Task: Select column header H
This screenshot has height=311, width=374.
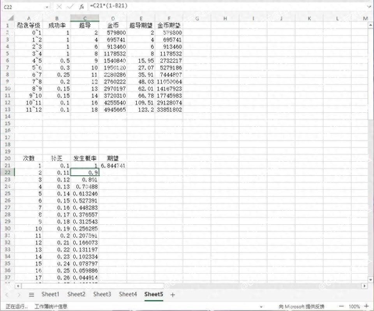Action: [225, 18]
